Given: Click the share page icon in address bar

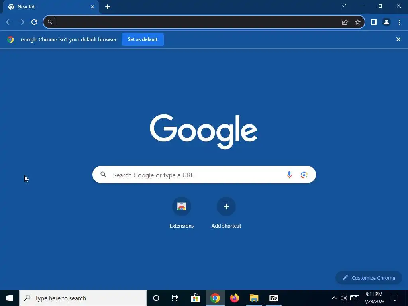Looking at the screenshot, I should pyautogui.click(x=345, y=22).
